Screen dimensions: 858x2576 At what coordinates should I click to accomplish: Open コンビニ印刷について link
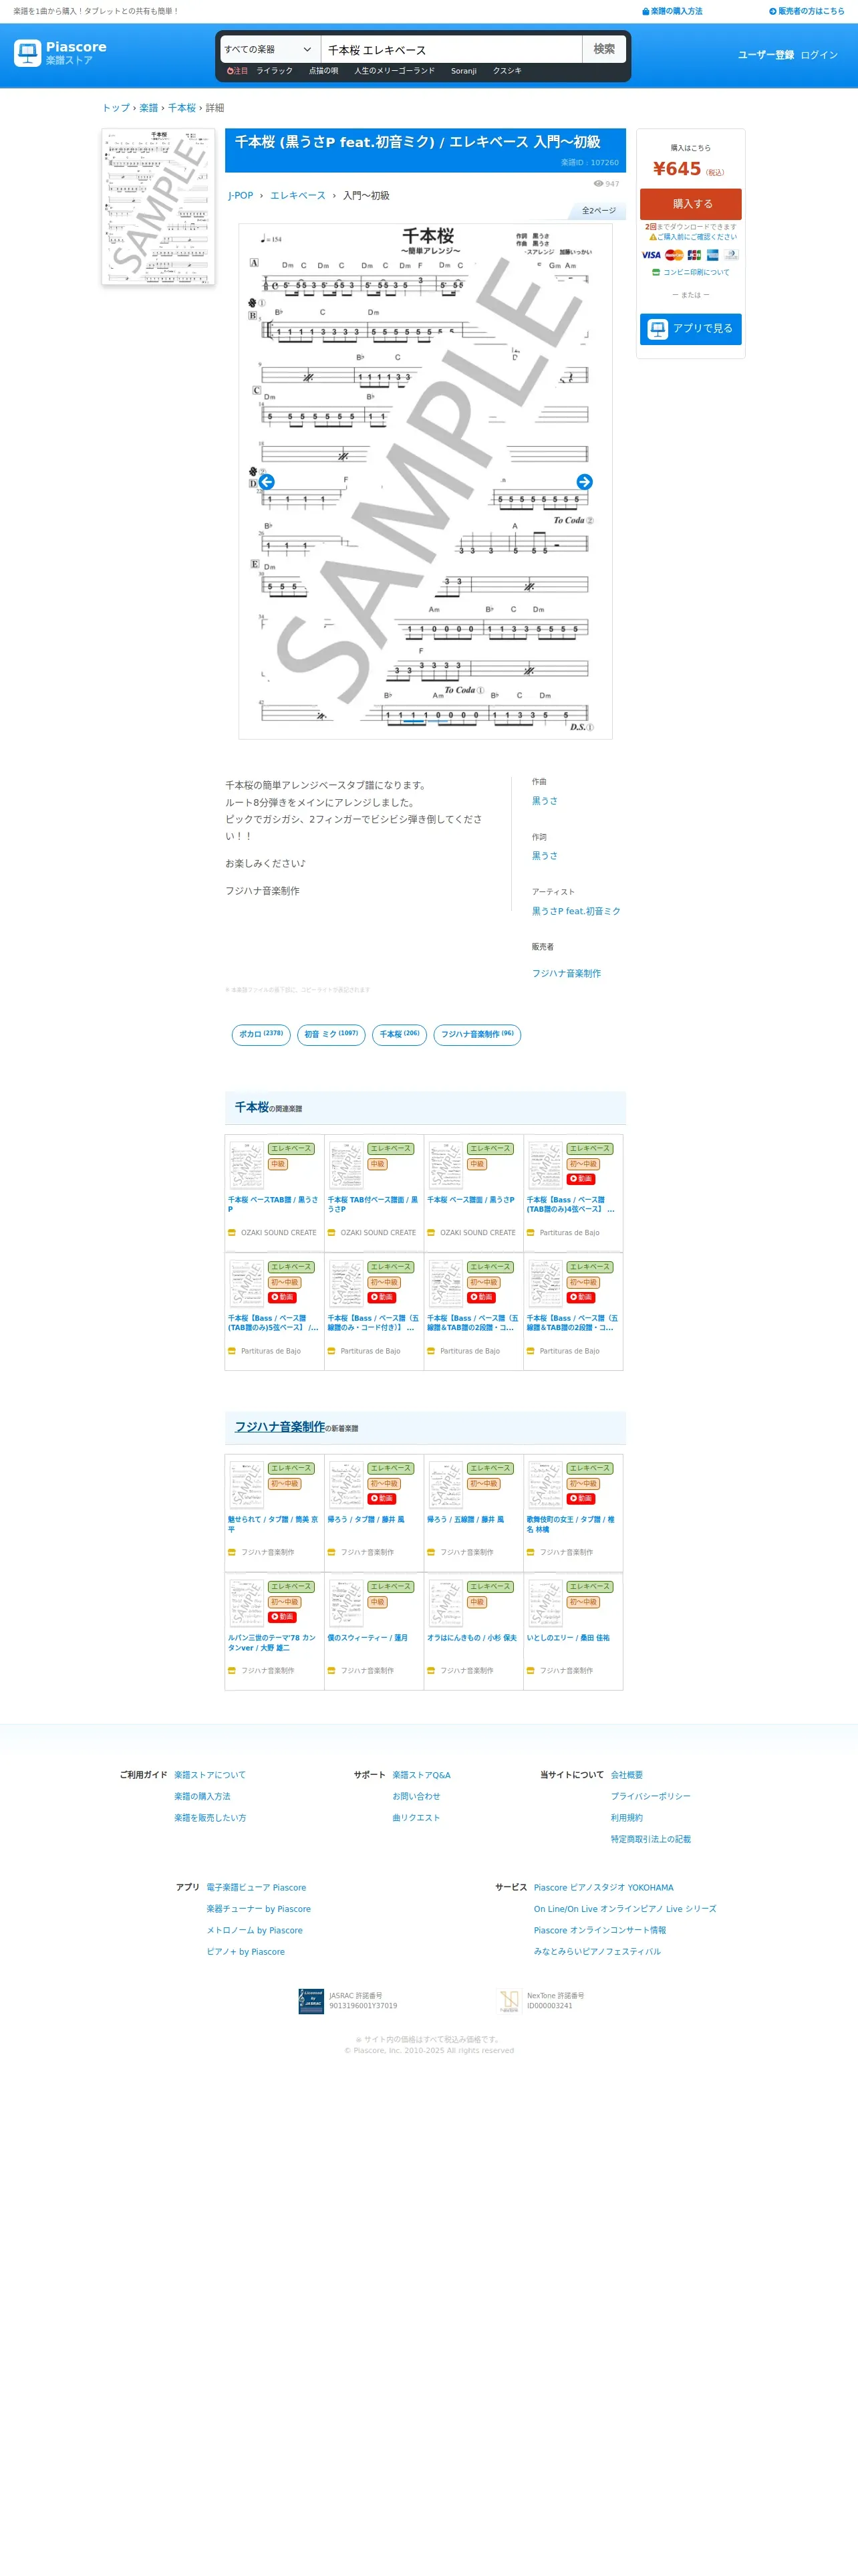691,272
